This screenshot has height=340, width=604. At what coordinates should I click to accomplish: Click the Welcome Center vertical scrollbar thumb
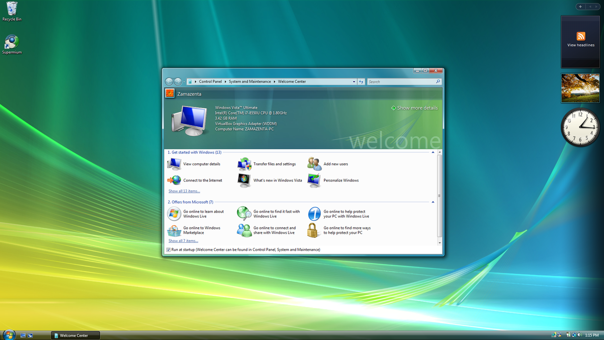coord(440,196)
